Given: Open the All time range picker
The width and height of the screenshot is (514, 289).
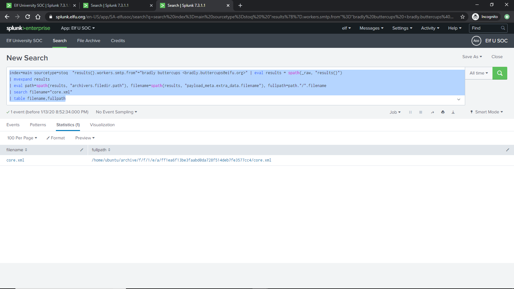Looking at the screenshot, I should pos(479,73).
